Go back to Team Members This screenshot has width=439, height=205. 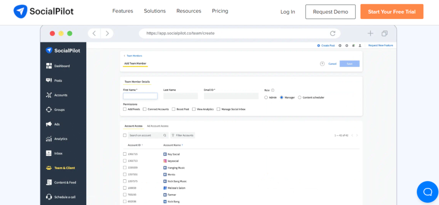133,56
